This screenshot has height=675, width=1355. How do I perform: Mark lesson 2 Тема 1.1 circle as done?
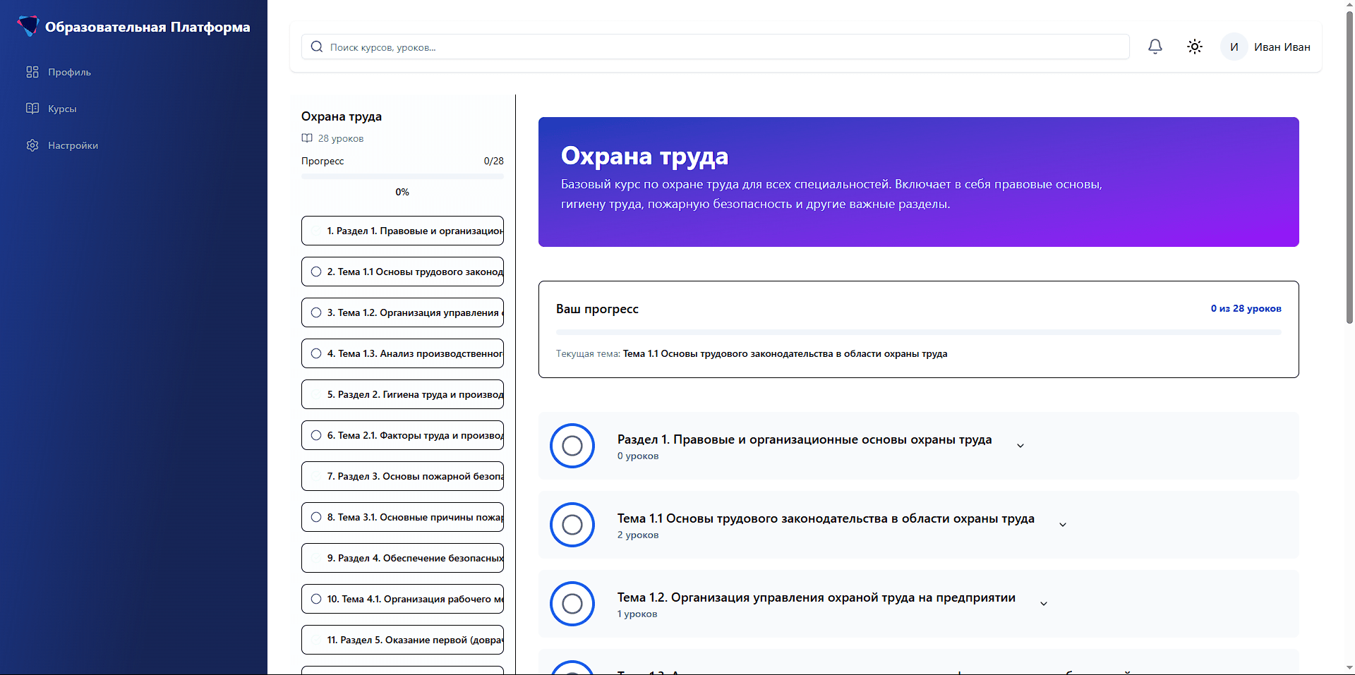pos(315,272)
